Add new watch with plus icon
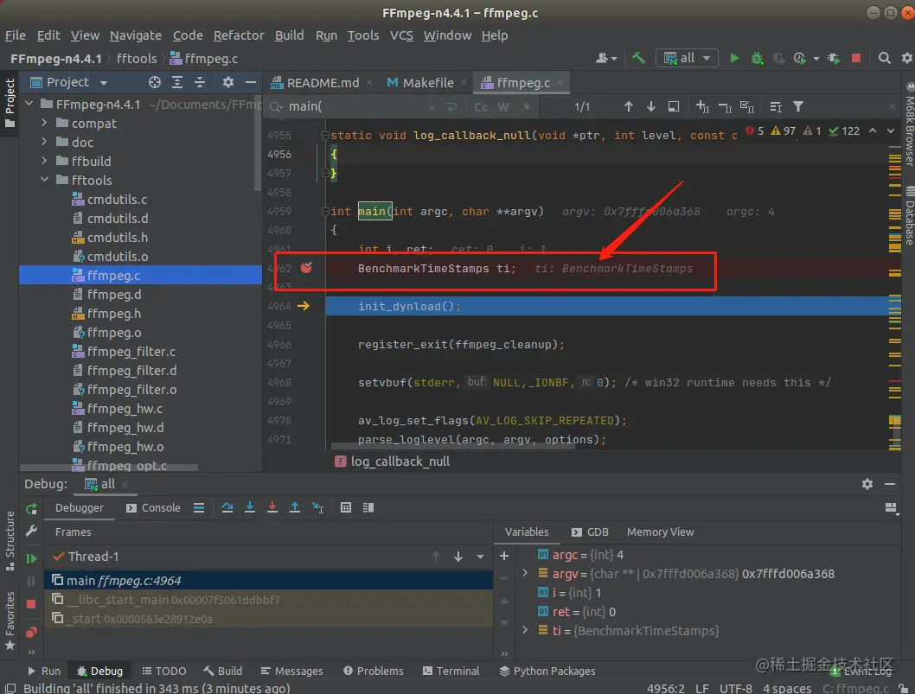915x694 pixels. coord(504,556)
